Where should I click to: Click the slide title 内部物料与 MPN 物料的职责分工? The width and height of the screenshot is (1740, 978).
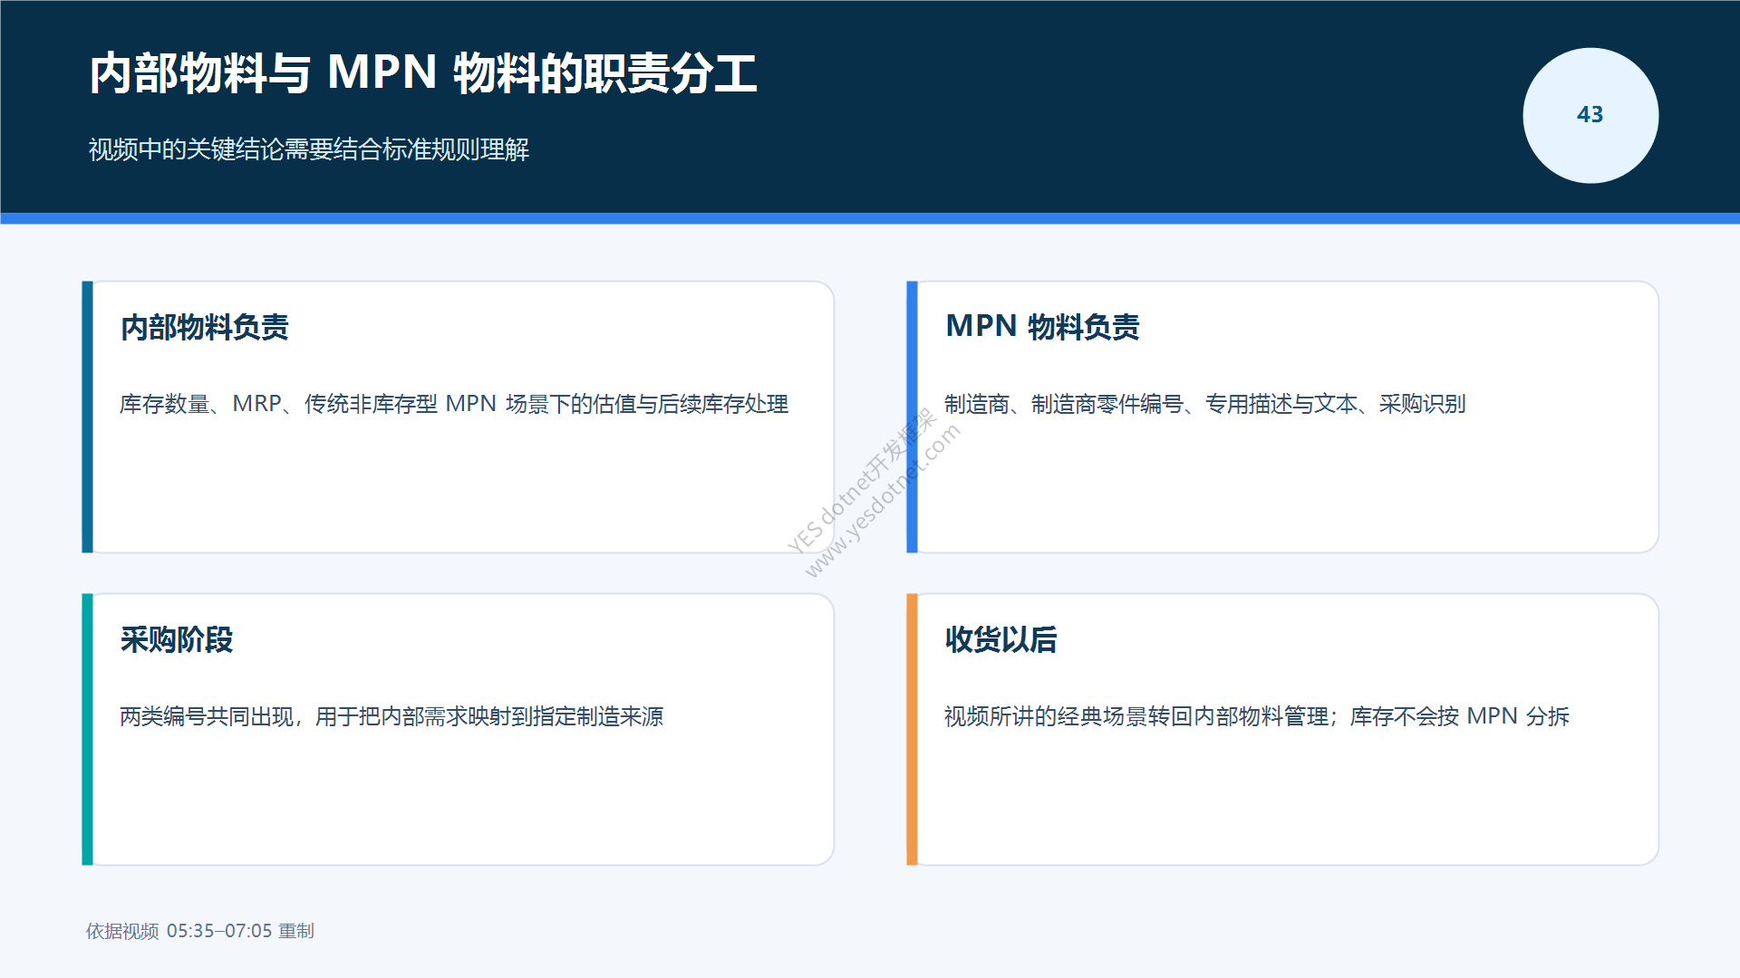pyautogui.click(x=423, y=73)
